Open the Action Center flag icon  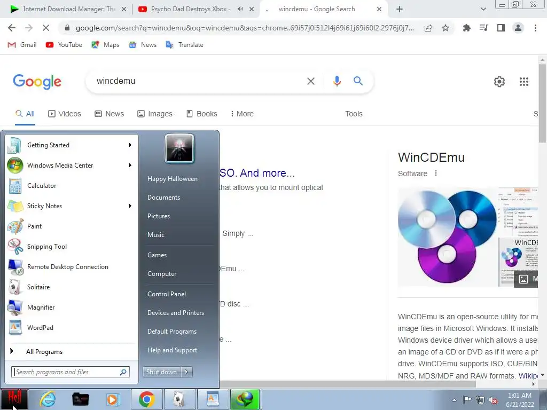pos(467,400)
